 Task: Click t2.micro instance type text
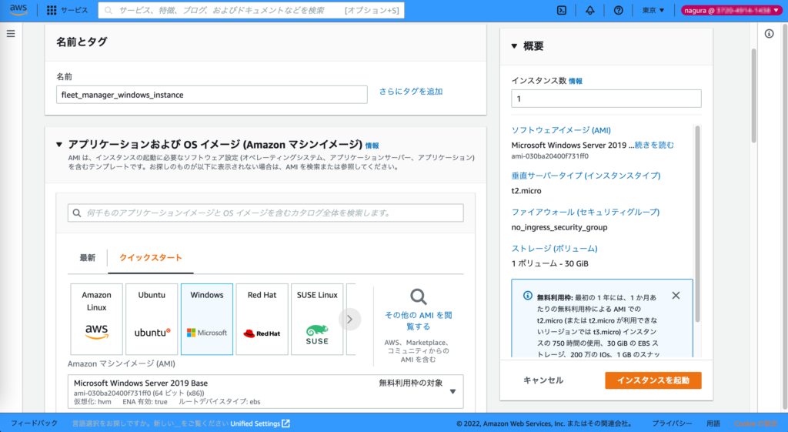[526, 191]
